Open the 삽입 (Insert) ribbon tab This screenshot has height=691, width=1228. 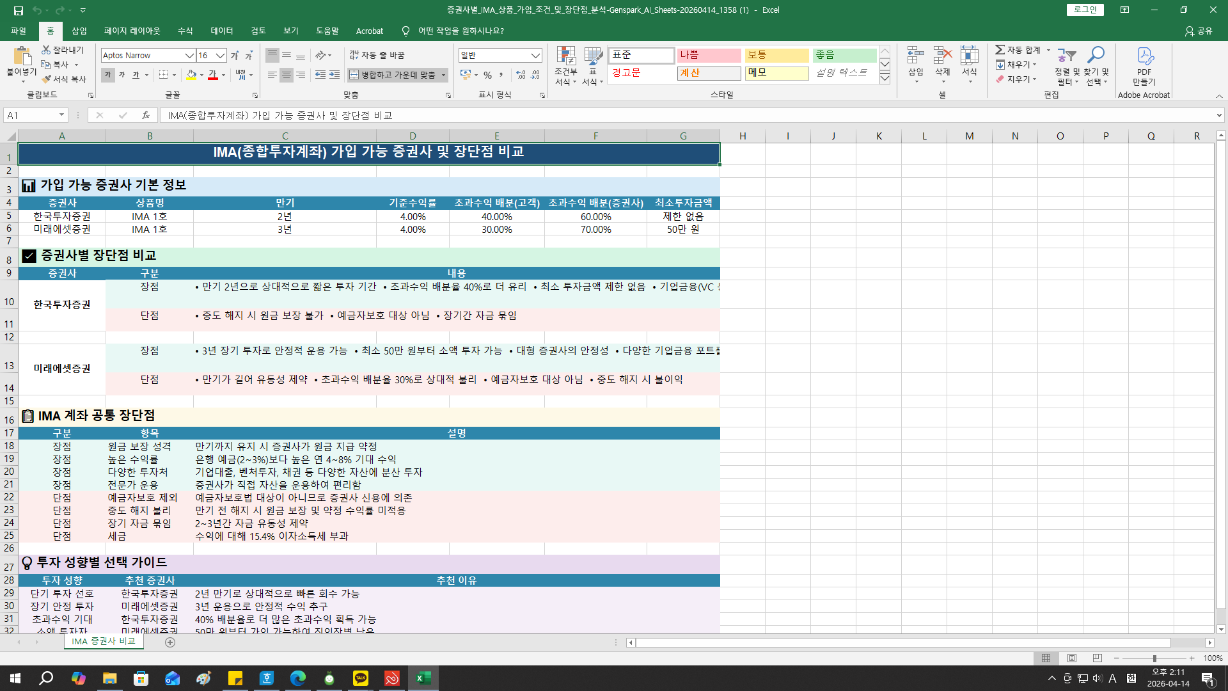(79, 31)
